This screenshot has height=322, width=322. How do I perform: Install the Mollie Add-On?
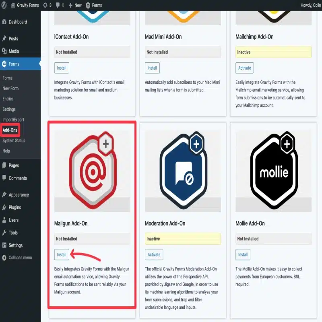pyautogui.click(x=243, y=254)
